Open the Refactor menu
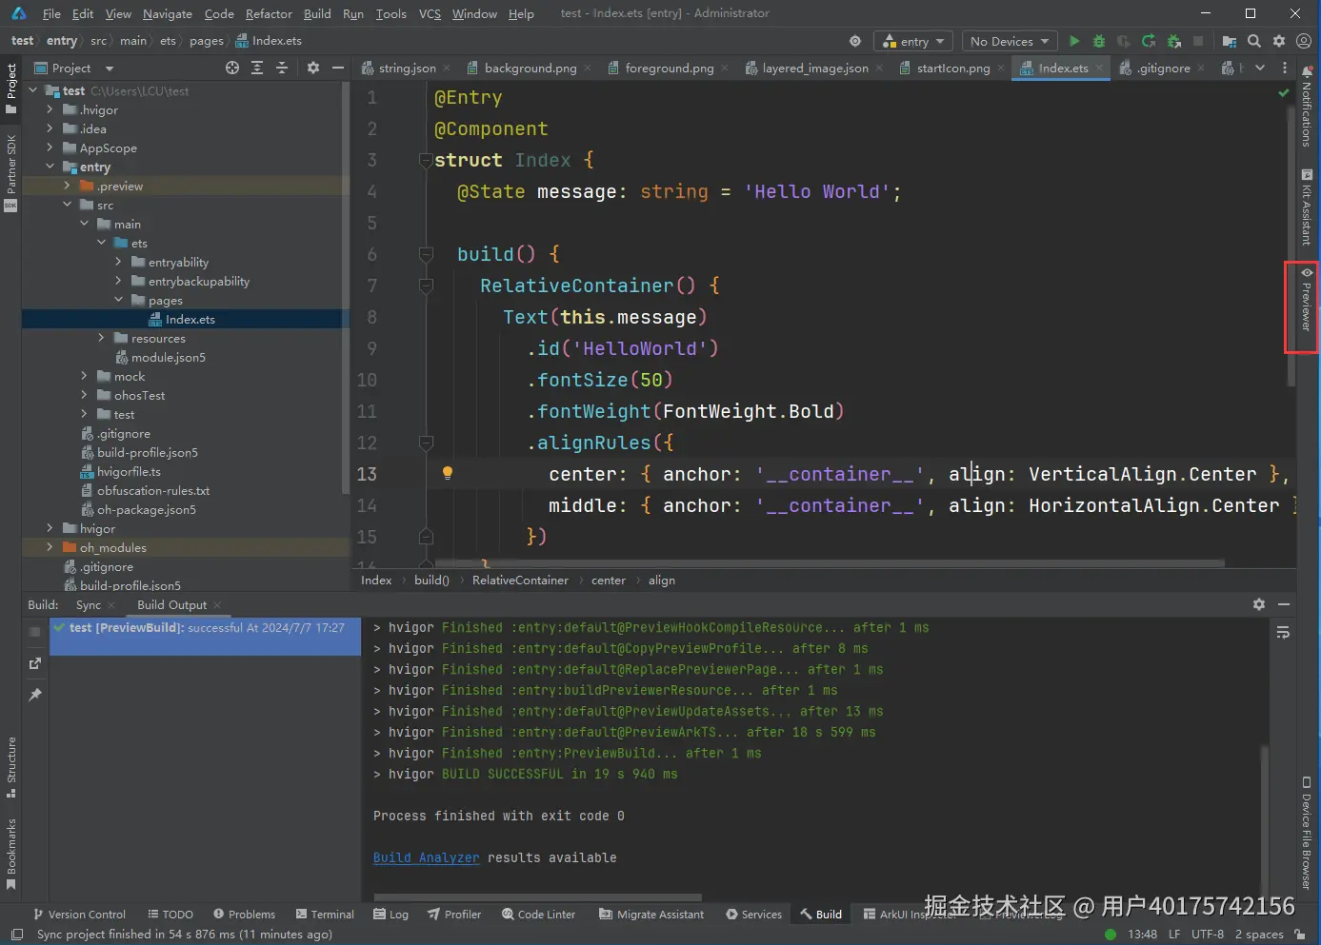The width and height of the screenshot is (1321, 945). (x=269, y=13)
